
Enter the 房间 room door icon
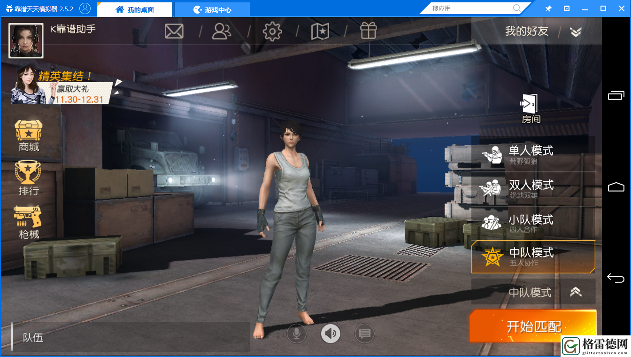click(x=531, y=109)
